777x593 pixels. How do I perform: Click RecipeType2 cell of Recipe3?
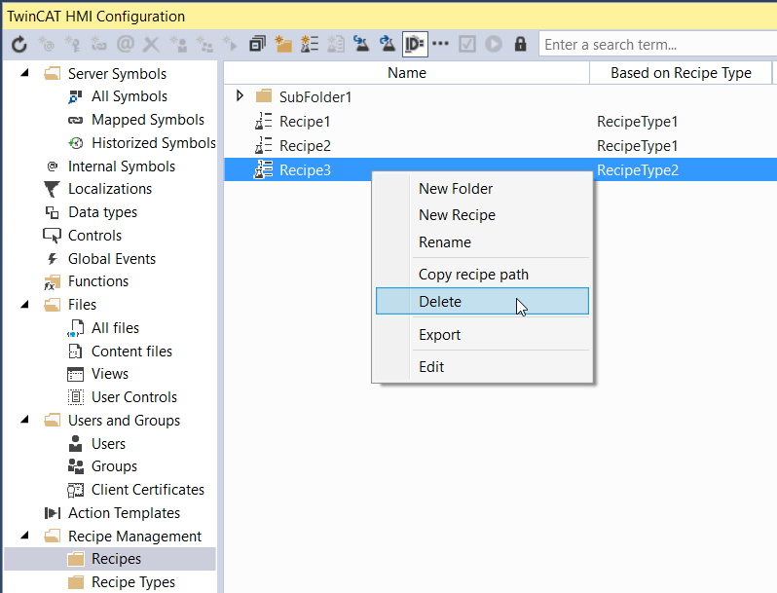(637, 170)
